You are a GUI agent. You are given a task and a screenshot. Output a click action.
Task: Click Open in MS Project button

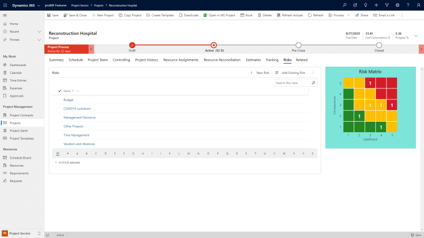(219, 15)
